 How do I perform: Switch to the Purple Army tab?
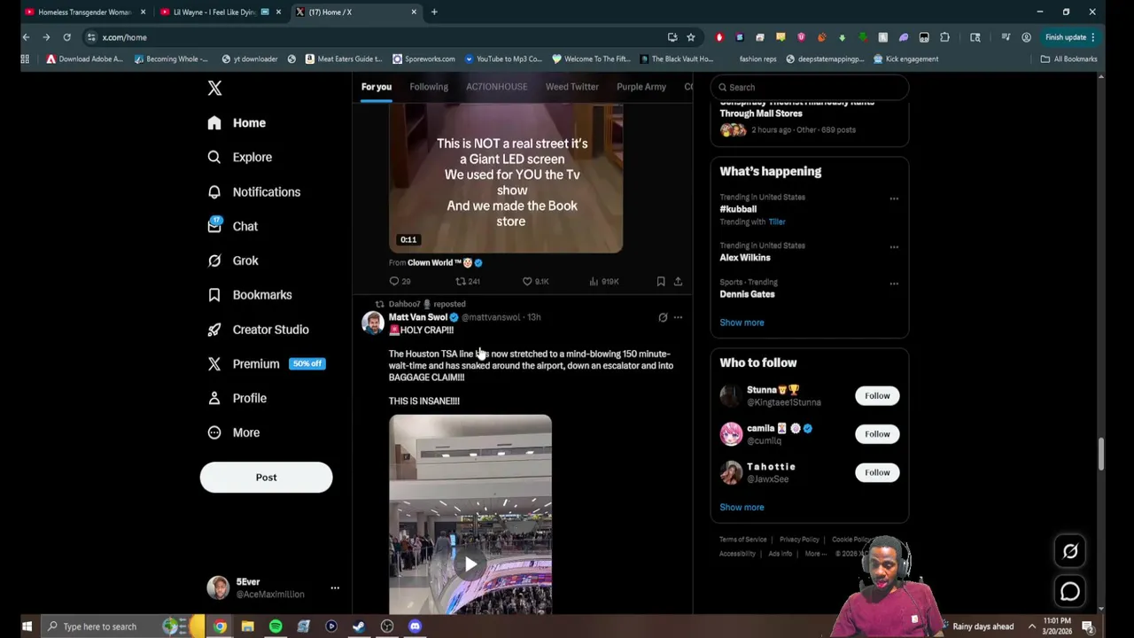(641, 87)
